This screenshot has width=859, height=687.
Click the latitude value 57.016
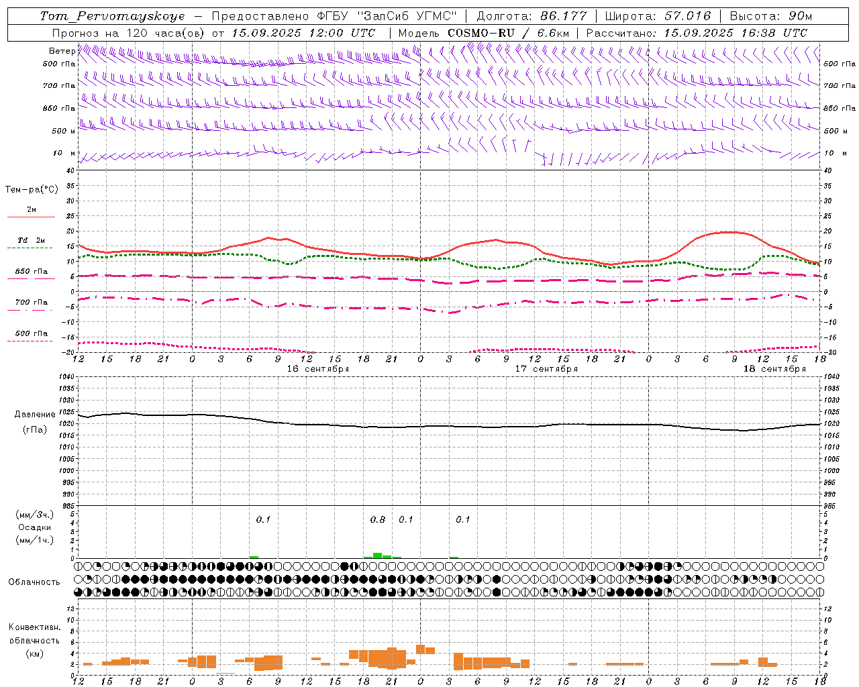click(687, 16)
